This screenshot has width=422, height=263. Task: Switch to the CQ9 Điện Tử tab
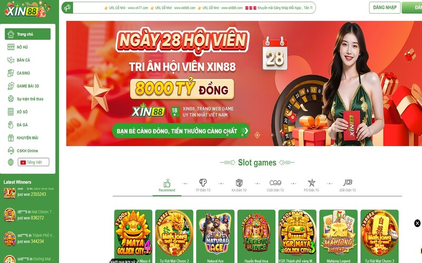[275, 186]
